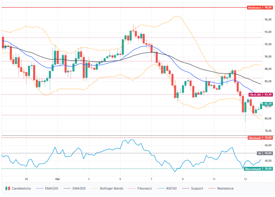
Task: Click the 3 date label on time axis
Action: 89,179
